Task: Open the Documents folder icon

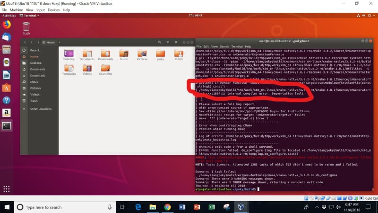Action: 87,55
